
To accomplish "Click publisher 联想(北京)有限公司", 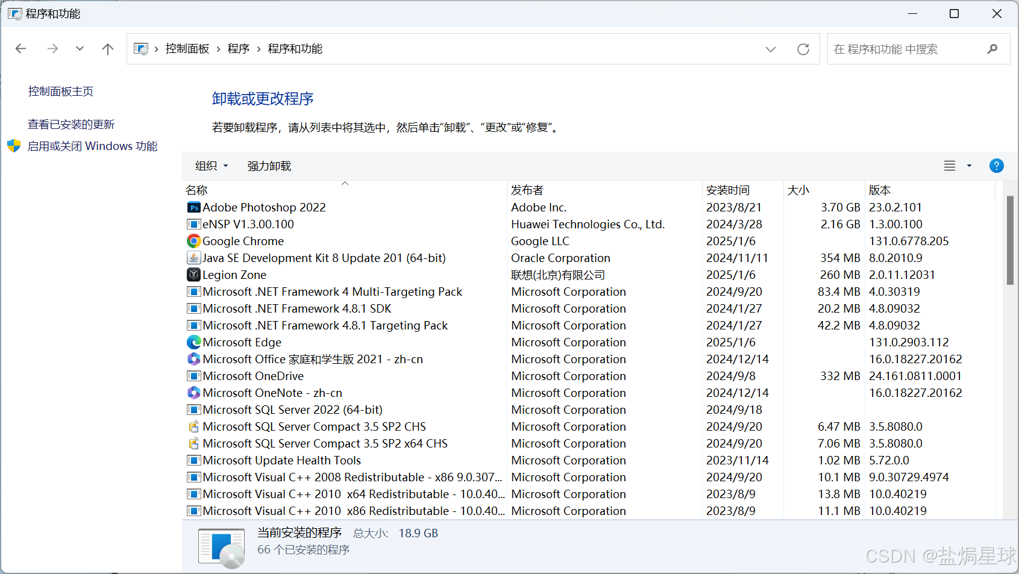I will (558, 275).
